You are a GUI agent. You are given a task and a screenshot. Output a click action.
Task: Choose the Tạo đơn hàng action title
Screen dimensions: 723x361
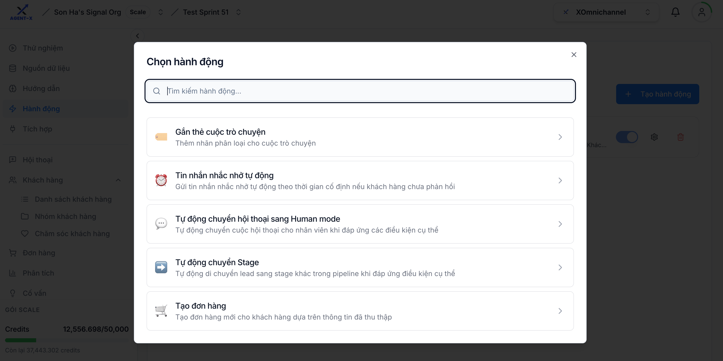(200, 306)
